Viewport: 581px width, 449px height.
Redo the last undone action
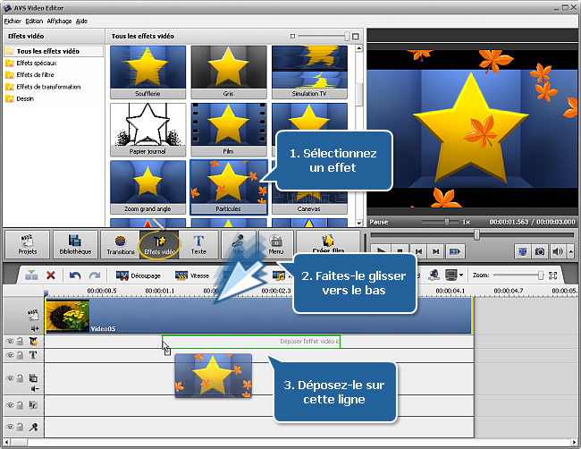click(x=95, y=275)
